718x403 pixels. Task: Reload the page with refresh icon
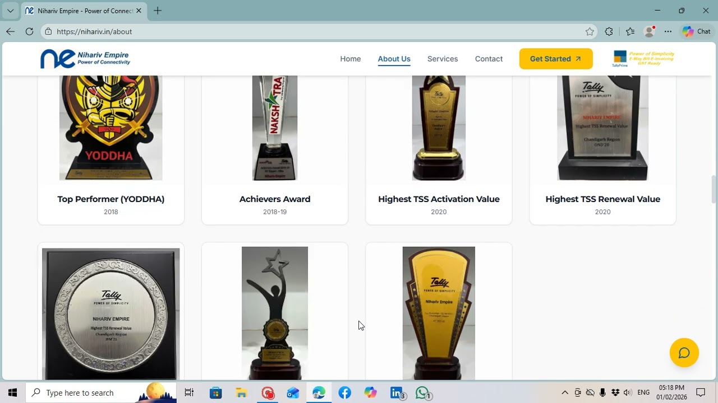(x=29, y=31)
